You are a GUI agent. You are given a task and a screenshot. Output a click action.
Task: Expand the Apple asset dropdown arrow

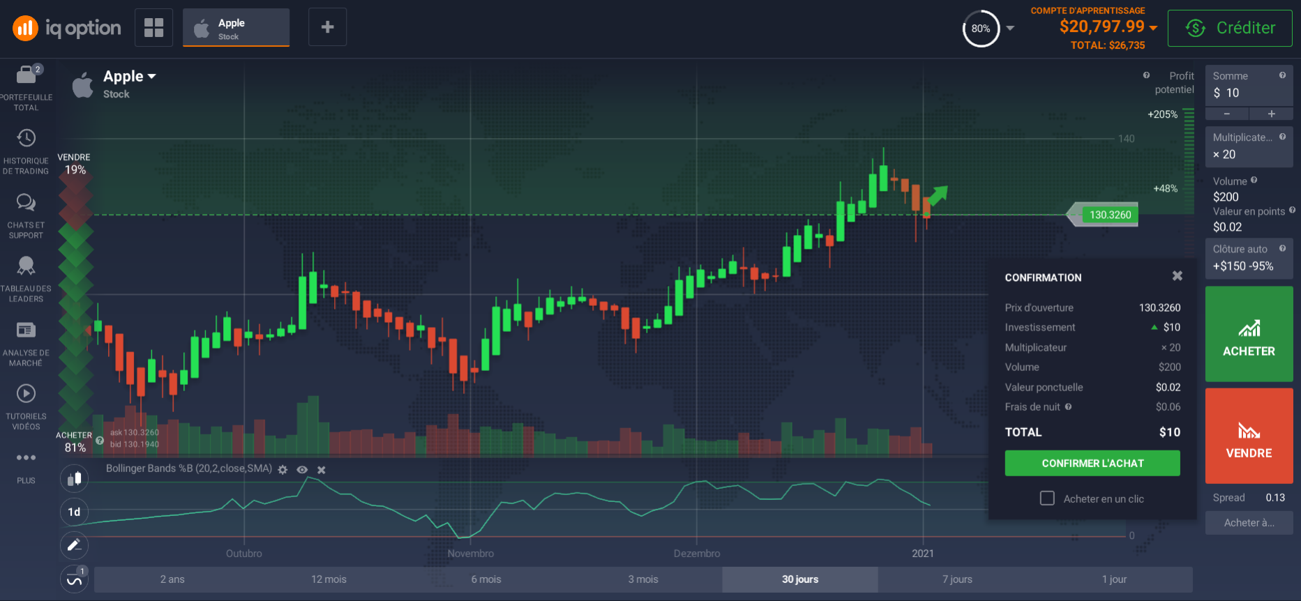coord(152,77)
